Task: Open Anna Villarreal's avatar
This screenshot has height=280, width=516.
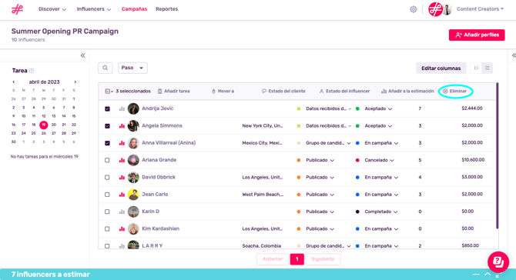Action: pyautogui.click(x=133, y=143)
